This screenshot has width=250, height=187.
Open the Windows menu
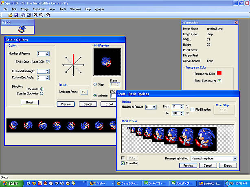click(76, 9)
